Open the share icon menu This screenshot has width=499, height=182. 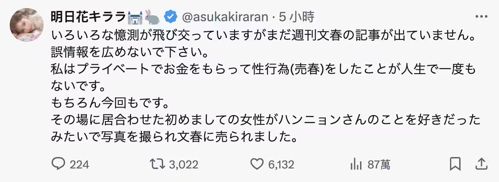tap(481, 164)
